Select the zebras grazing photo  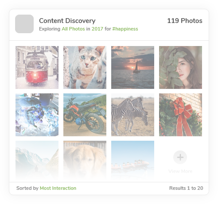tap(132, 115)
